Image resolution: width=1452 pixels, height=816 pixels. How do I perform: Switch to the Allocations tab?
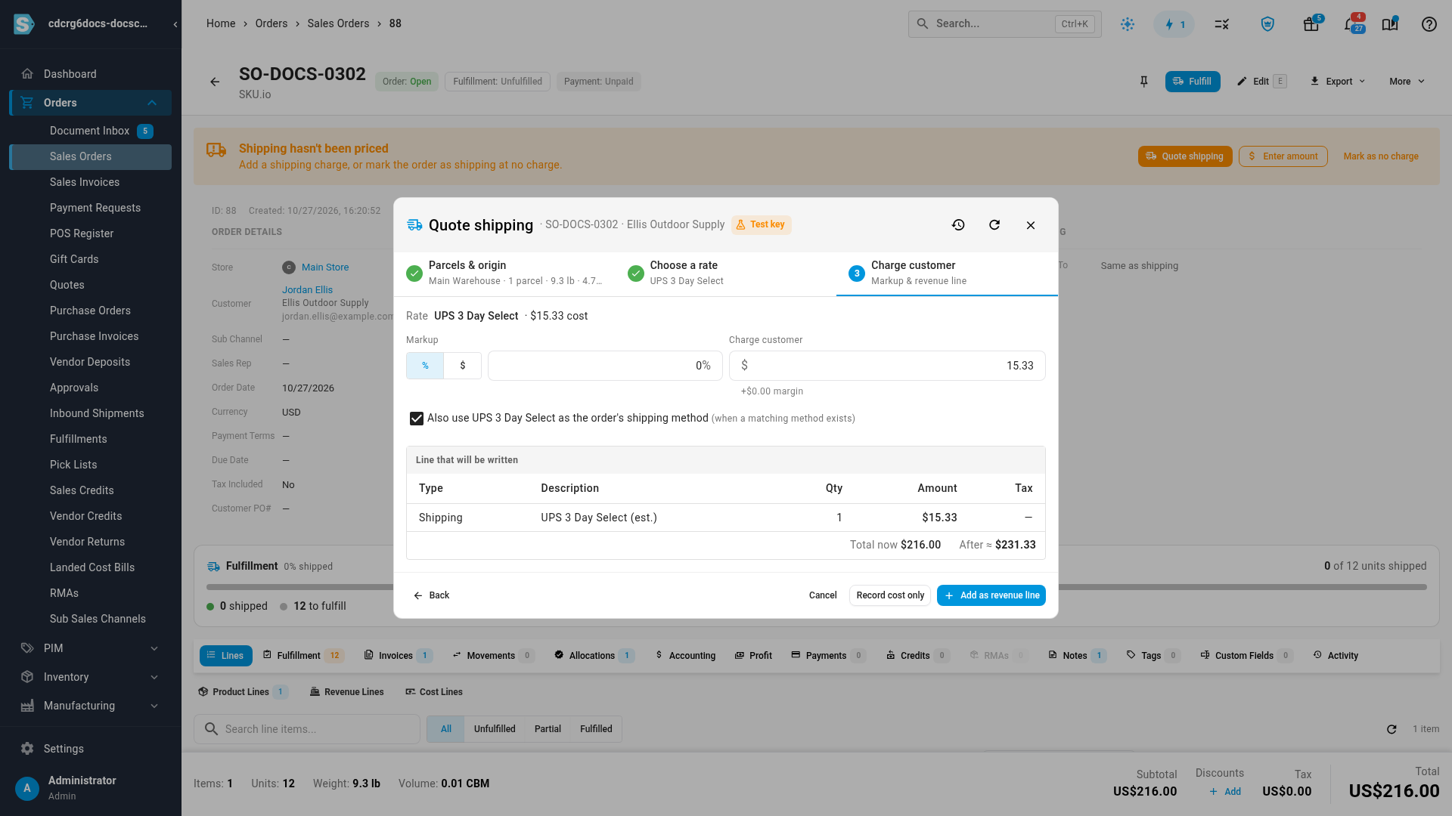tap(594, 656)
